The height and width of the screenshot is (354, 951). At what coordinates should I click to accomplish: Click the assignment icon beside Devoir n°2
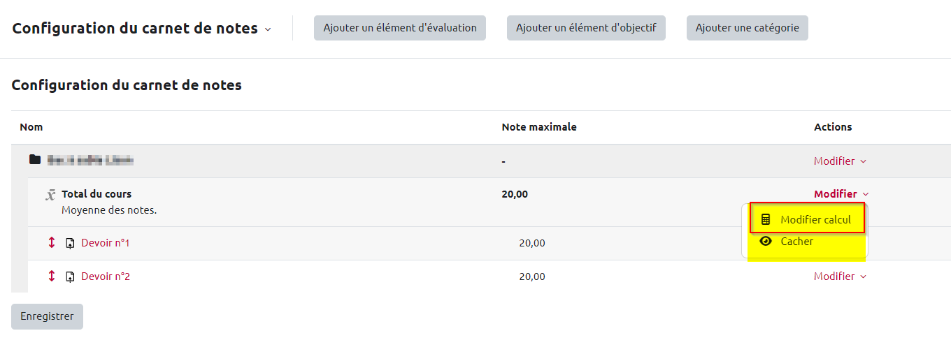point(70,277)
